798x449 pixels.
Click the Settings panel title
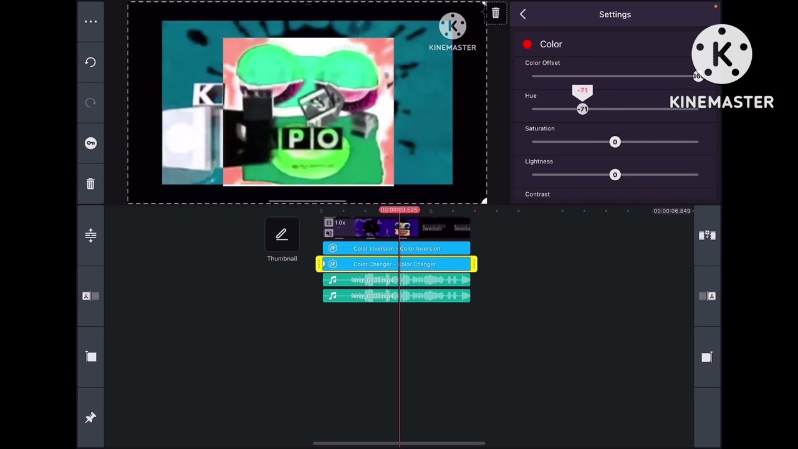point(615,14)
